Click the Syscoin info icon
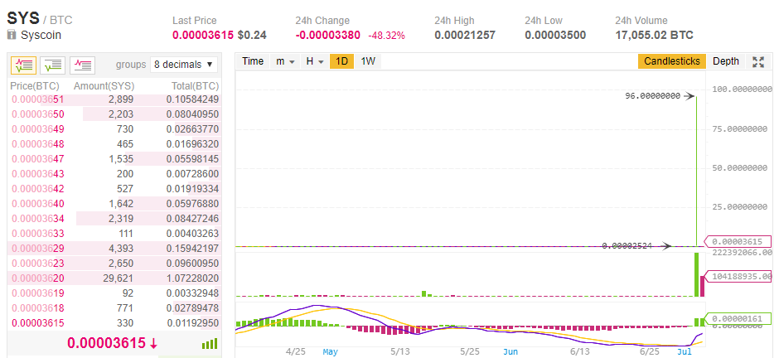The height and width of the screenshot is (358, 779). tap(12, 36)
